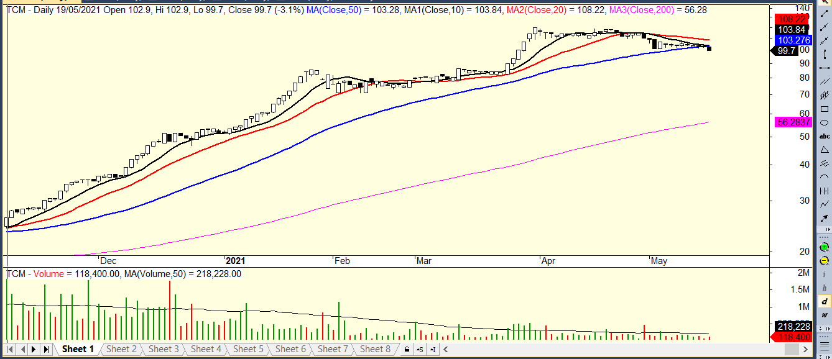Viewport: 832px width, 359px height.
Task: Go to Sheet 8 tab
Action: [x=374, y=349]
